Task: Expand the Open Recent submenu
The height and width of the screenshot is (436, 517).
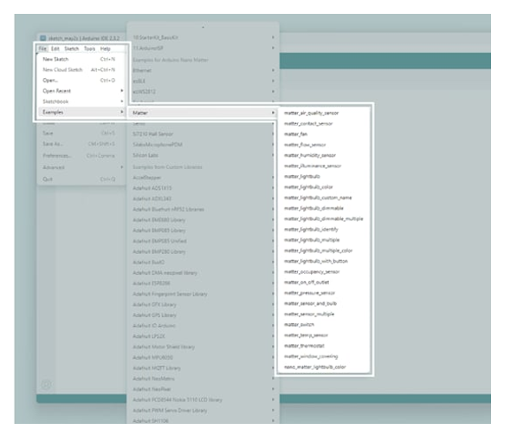Action: [81, 91]
